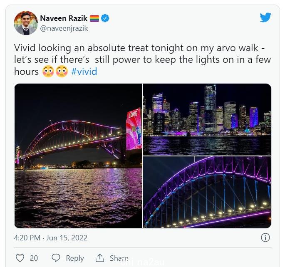Image resolution: width=285 pixels, height=267 pixels.
Task: Open the purple bridge arch close-up photo
Action: click(207, 192)
